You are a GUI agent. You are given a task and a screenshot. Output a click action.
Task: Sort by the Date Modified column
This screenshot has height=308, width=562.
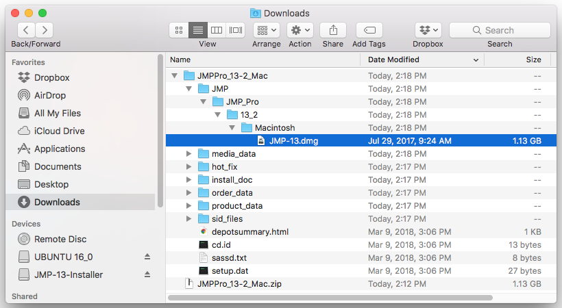[394, 60]
